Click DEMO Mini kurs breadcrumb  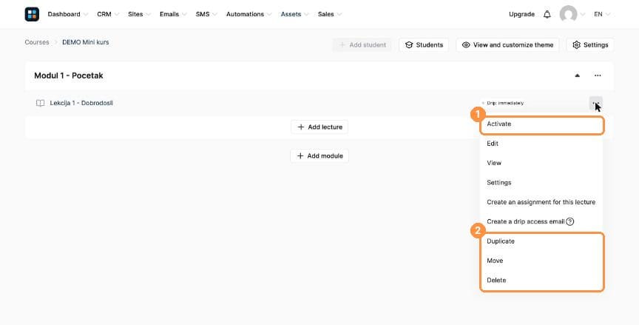[86, 42]
